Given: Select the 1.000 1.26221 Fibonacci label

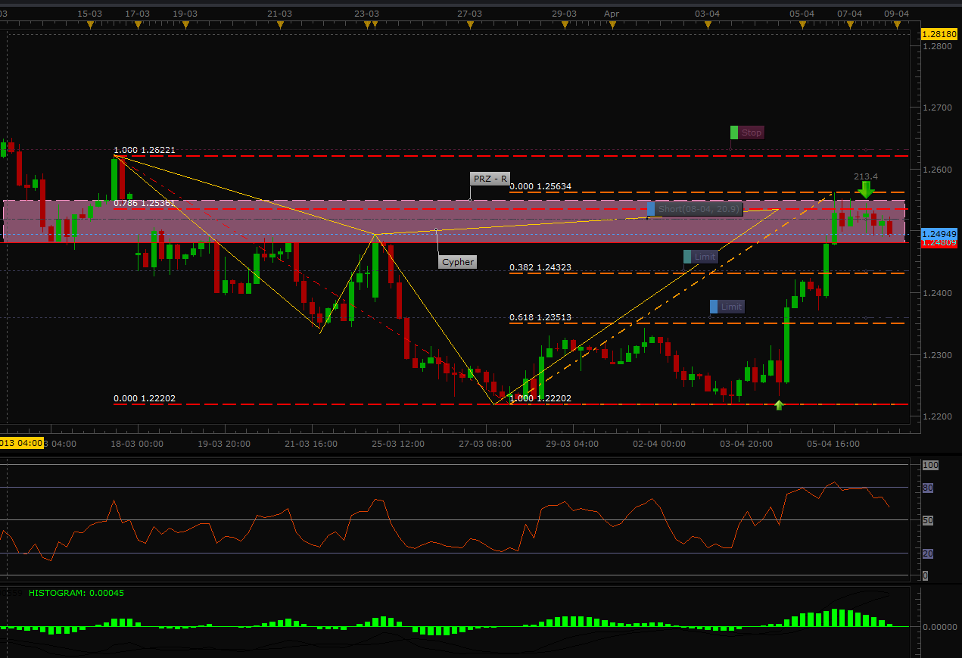Looking at the screenshot, I should click(x=144, y=150).
